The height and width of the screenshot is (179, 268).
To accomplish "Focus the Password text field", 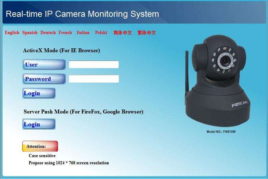I will point(94,79).
